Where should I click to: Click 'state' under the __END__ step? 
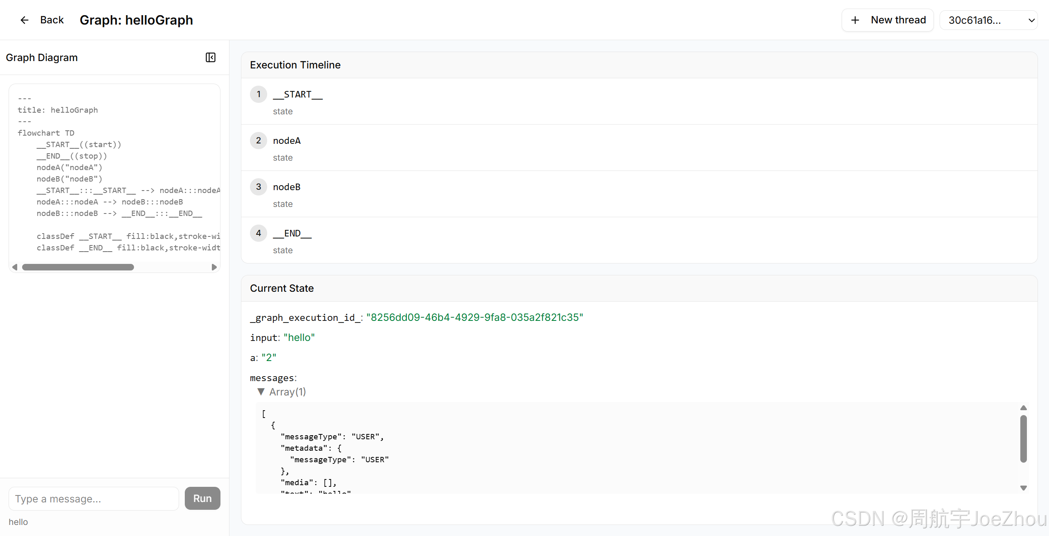pyautogui.click(x=283, y=250)
